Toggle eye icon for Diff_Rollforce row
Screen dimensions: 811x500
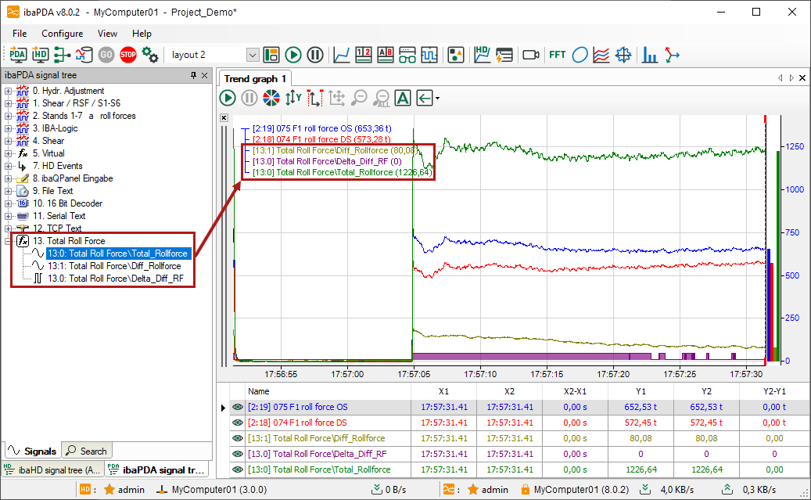238,438
